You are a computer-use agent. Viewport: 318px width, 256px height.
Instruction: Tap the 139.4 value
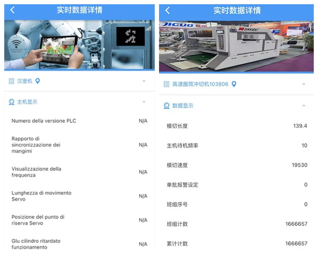point(300,126)
